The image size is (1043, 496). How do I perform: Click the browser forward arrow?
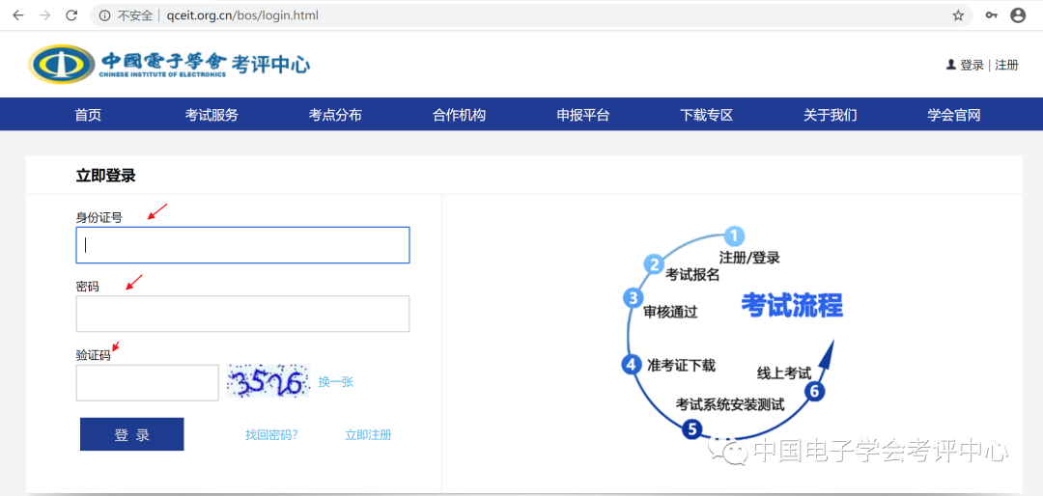pyautogui.click(x=44, y=15)
